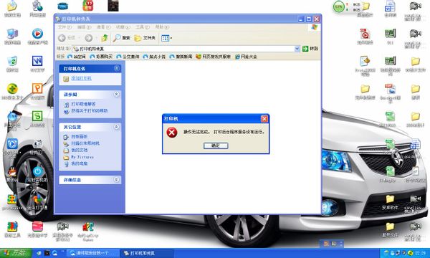The height and width of the screenshot is (258, 430).
Task: Click the Windows flag logo in the explorer
Action: (x=315, y=27)
